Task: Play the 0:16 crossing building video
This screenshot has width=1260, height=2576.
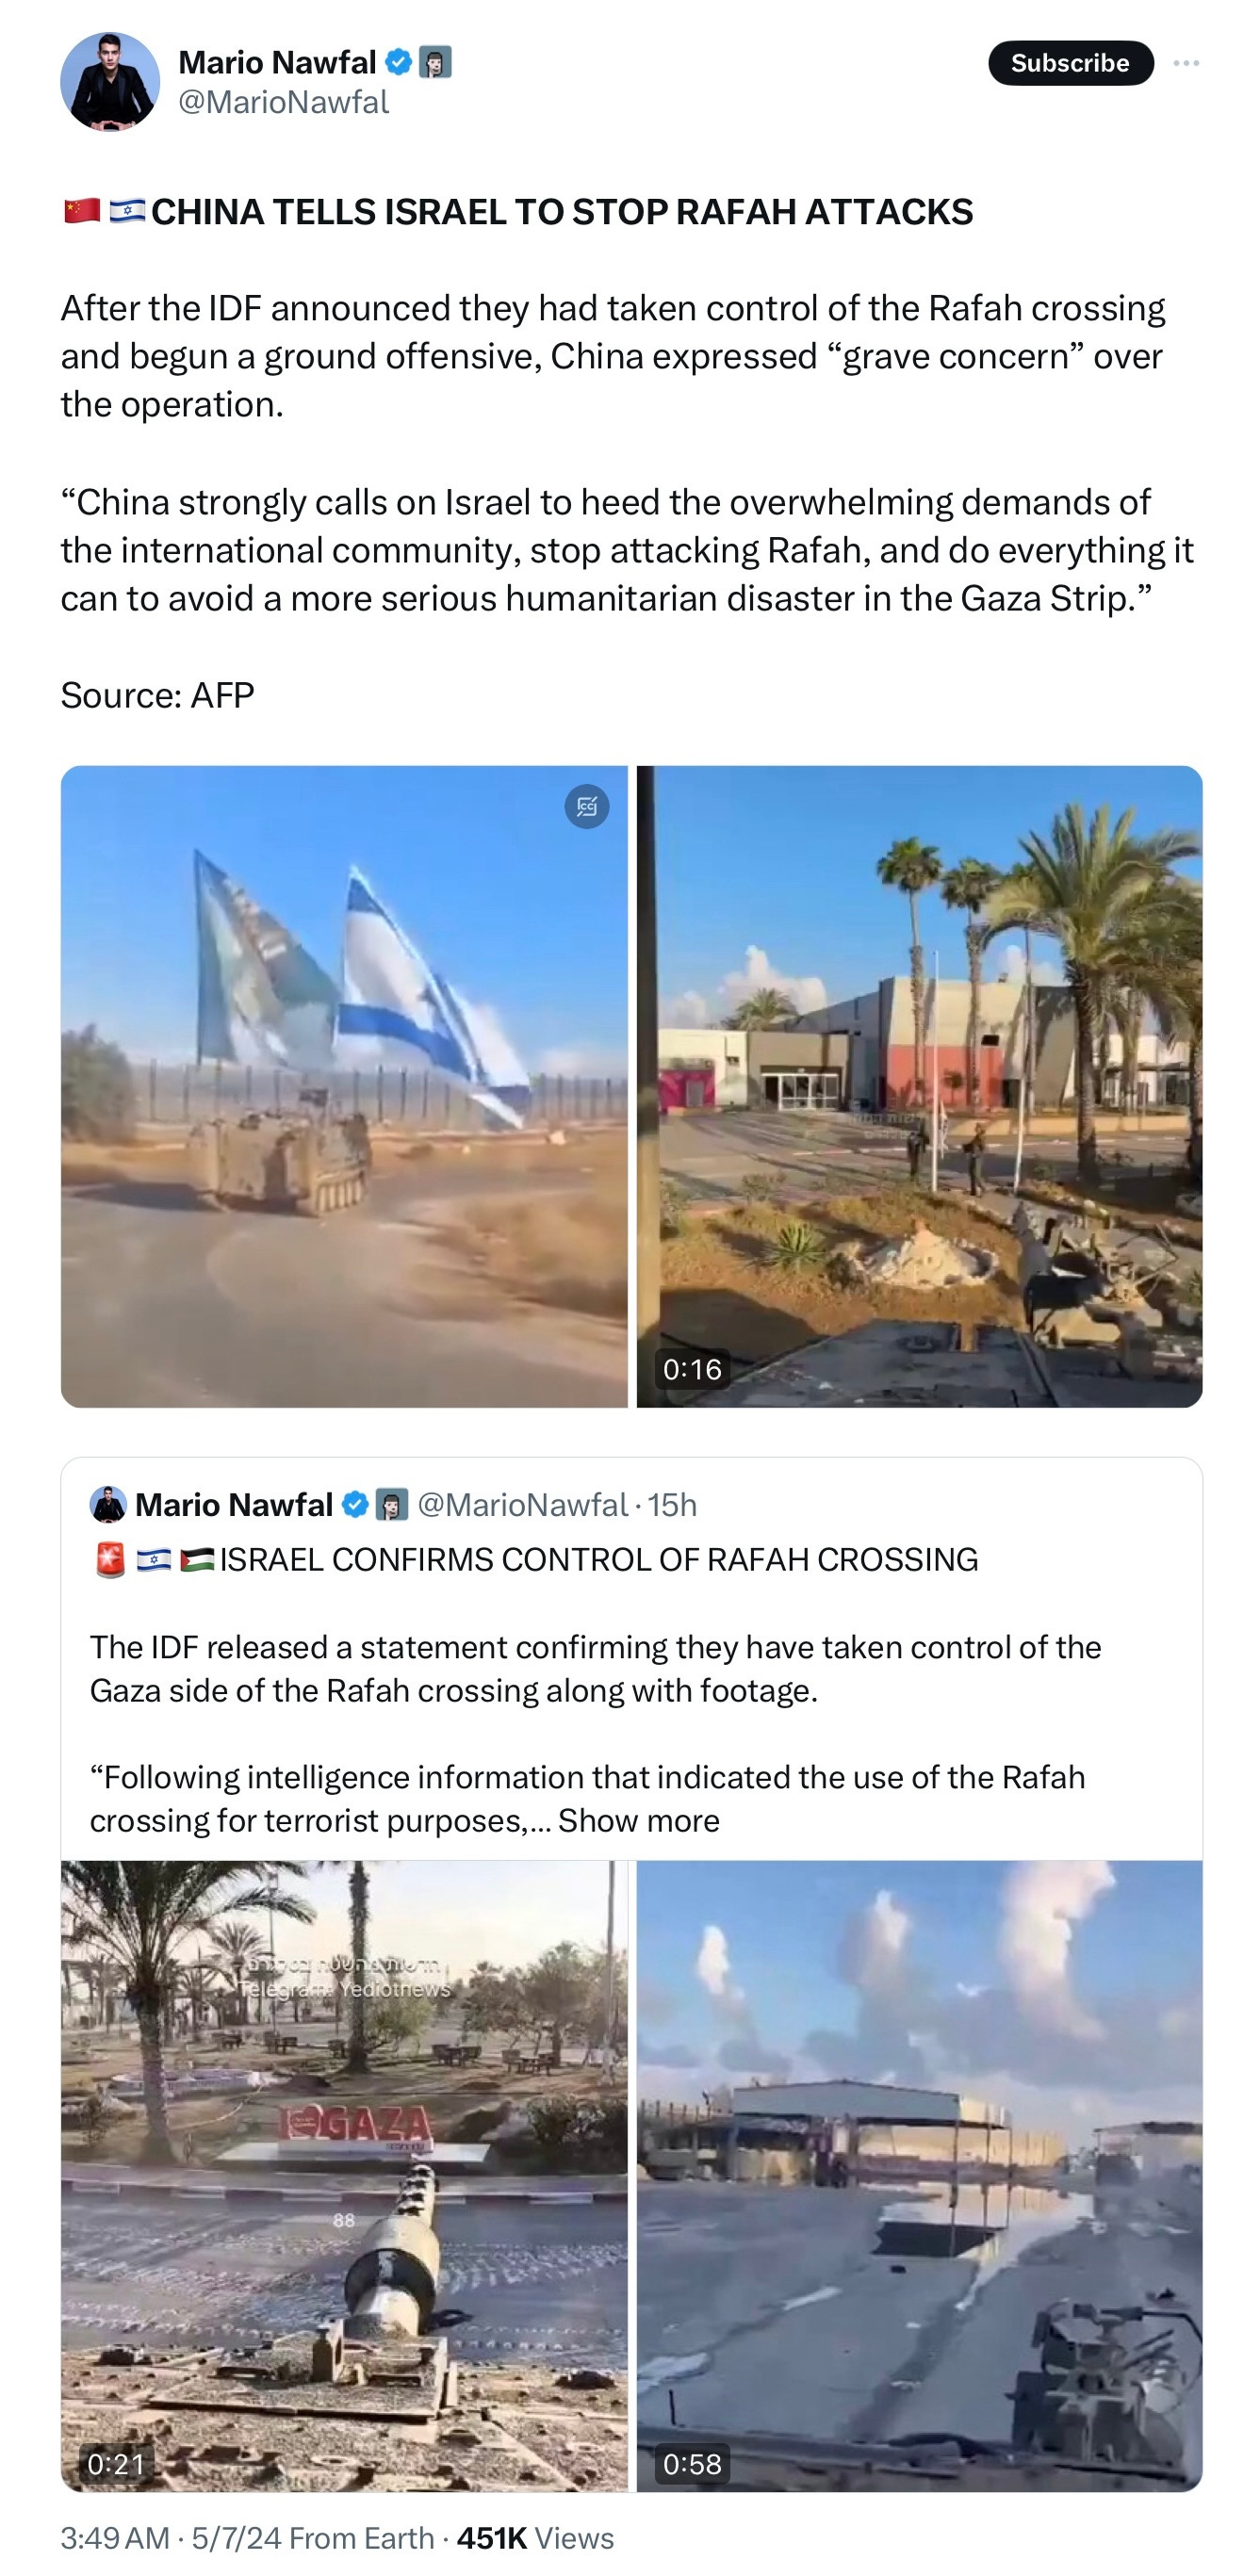Action: click(919, 1086)
